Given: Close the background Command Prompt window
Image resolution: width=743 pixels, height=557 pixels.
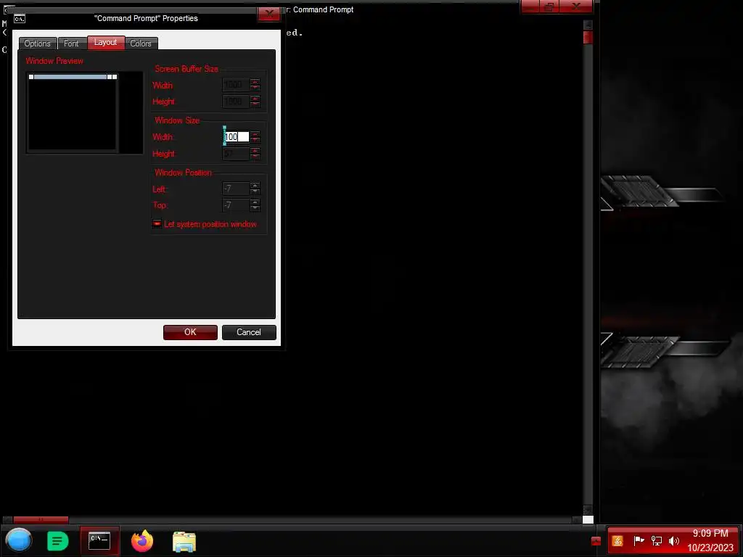Looking at the screenshot, I should click(575, 6).
